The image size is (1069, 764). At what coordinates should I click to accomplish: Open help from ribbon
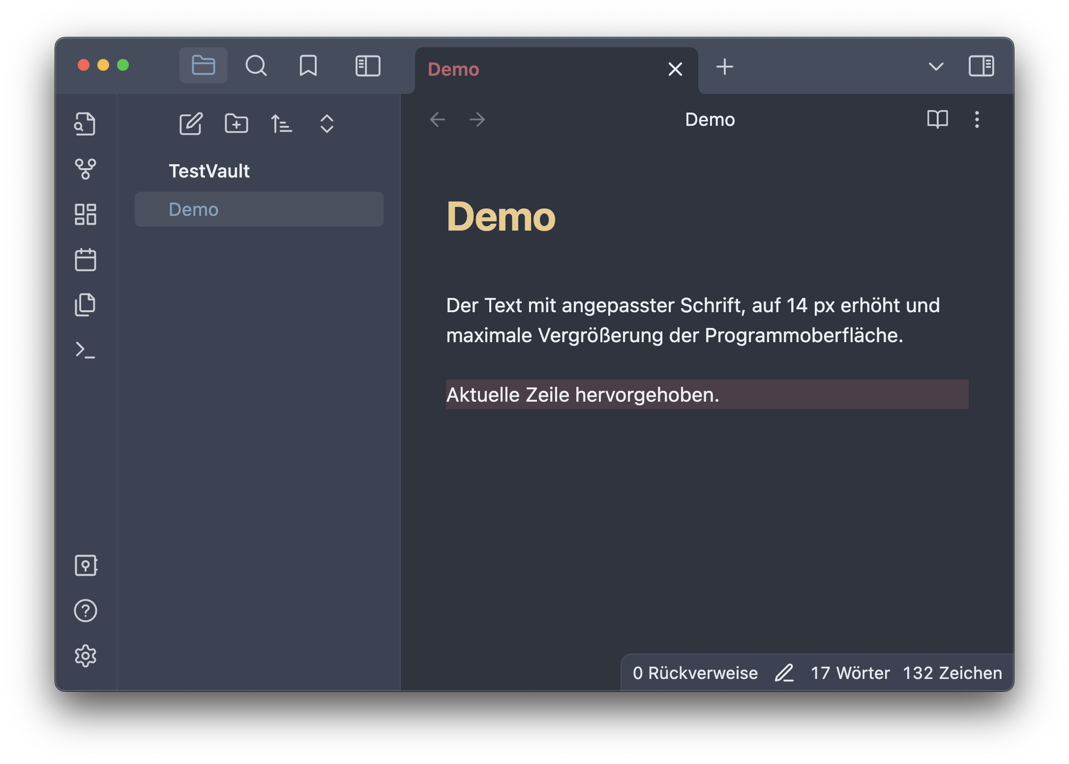tap(86, 611)
